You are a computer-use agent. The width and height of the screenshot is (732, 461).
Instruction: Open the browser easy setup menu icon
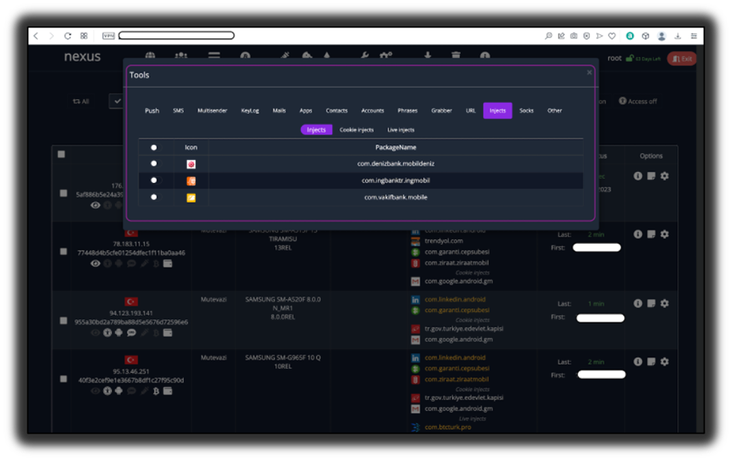(x=694, y=36)
